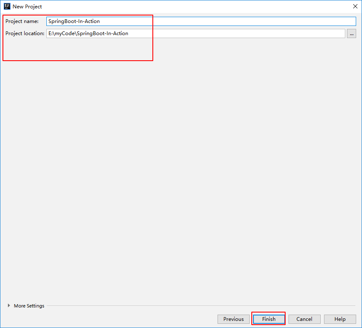Click the ellipsis beside Project location

click(351, 33)
